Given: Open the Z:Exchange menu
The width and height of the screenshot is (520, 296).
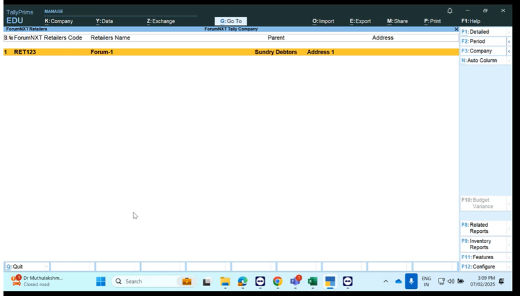Looking at the screenshot, I should point(161,21).
